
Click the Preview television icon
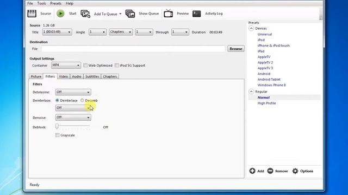click(169, 14)
